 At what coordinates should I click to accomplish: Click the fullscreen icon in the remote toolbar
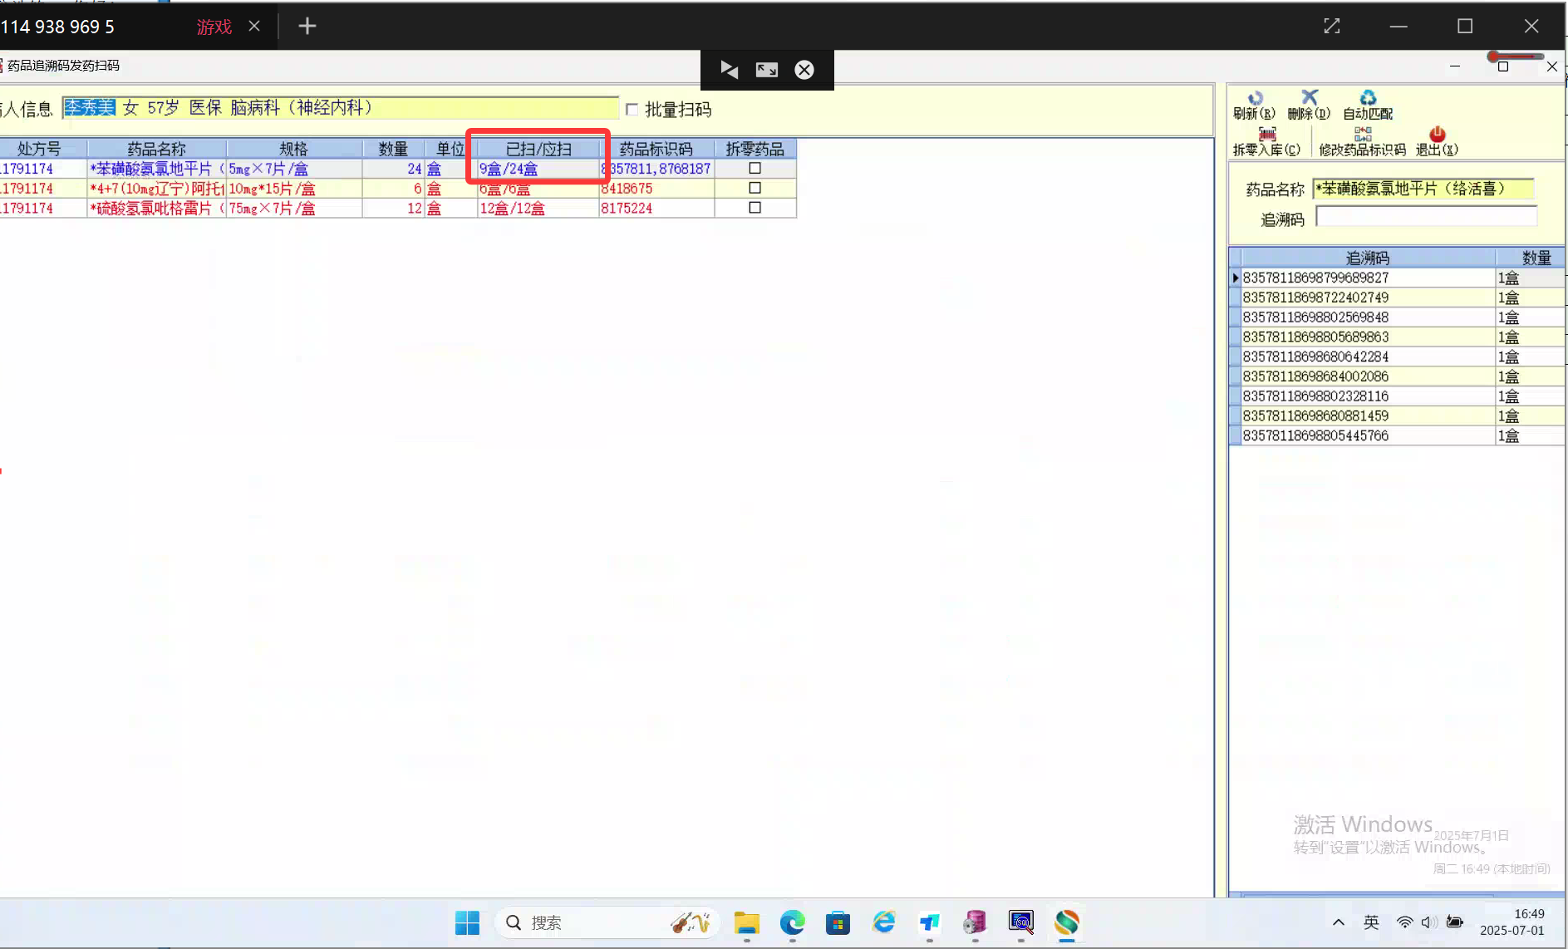(767, 70)
